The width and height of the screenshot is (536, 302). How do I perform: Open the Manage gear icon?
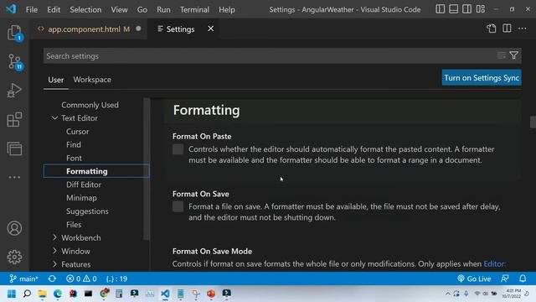click(x=14, y=257)
